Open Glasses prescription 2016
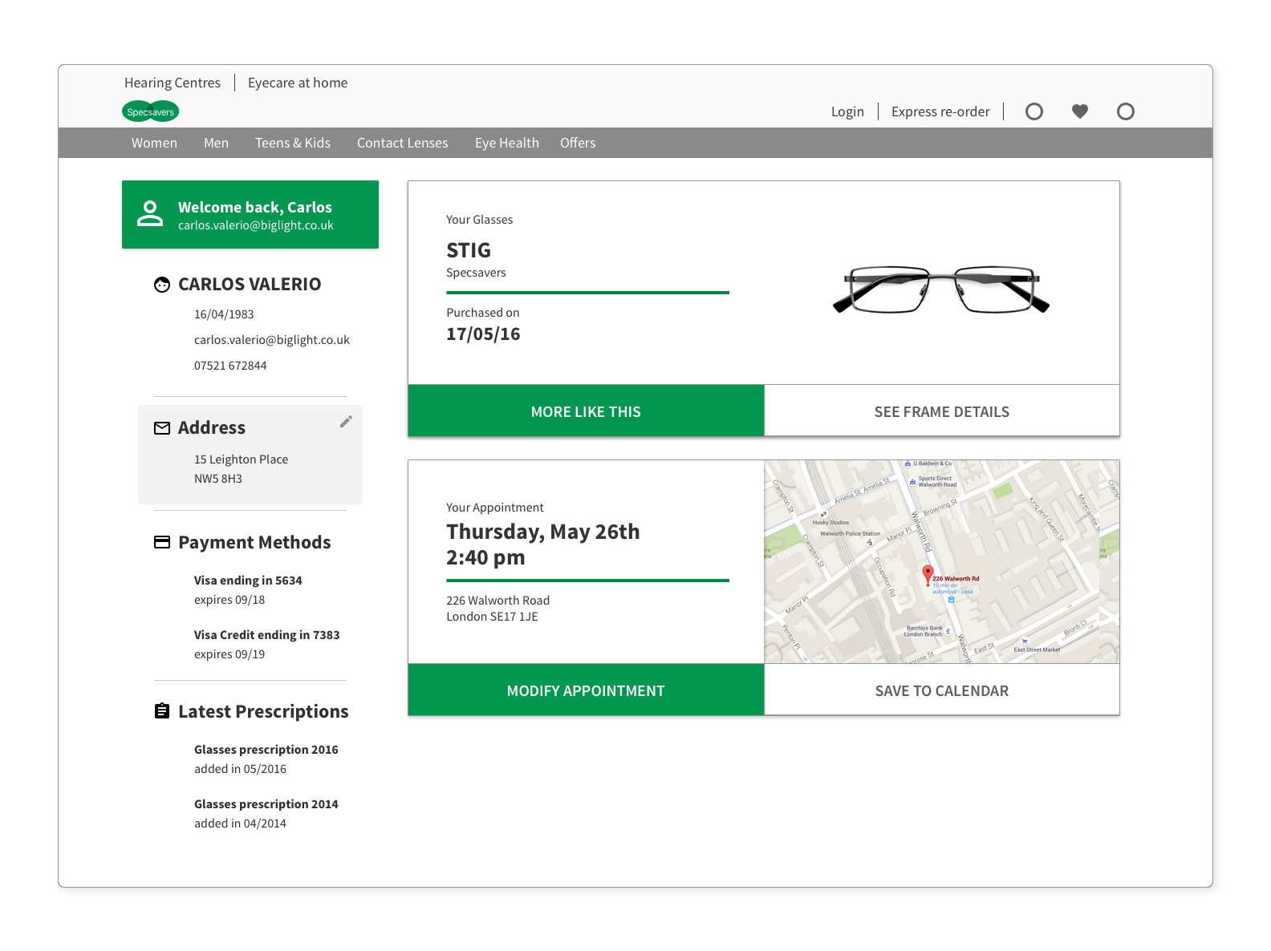Screen dimensions: 1271x951 click(x=266, y=750)
